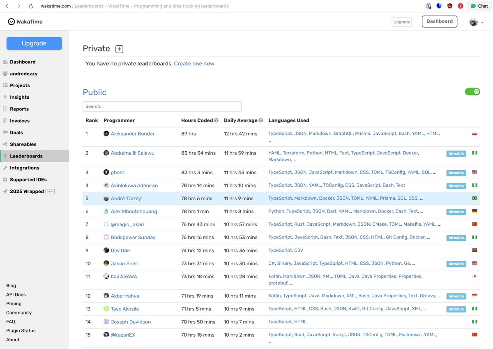Image resolution: width=493 pixels, height=349 pixels.
Task: Click Koji AGAWA's avatar icon
Action: click(x=106, y=276)
